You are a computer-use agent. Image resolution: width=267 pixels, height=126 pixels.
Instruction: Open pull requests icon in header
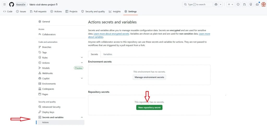244,4
